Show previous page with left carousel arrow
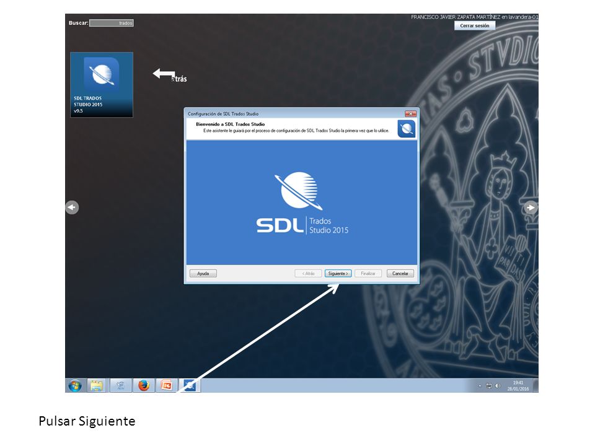Screen dimensions: 595x446 tap(72, 208)
